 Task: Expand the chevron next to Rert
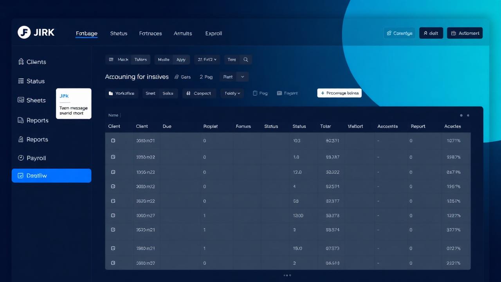[x=243, y=77]
